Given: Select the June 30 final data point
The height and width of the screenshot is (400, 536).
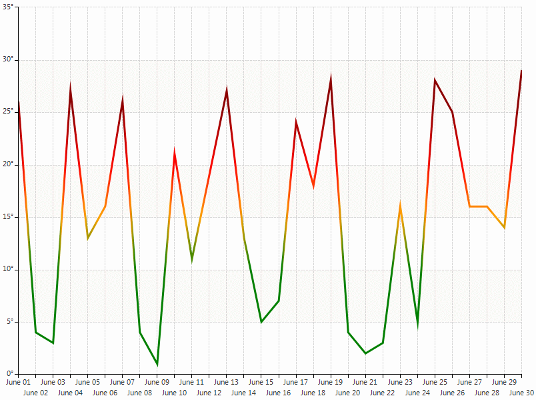Looking at the screenshot, I should (521, 70).
